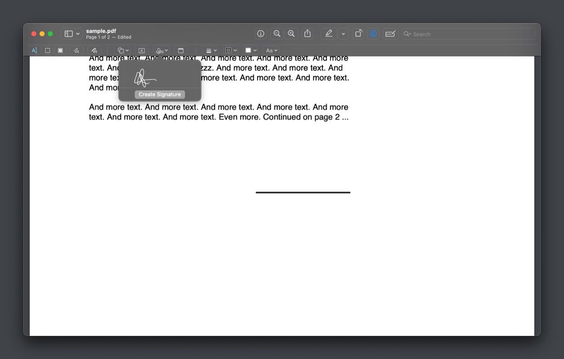Expand the Sign tool dropdown
The width and height of the screenshot is (564, 359).
pos(162,50)
